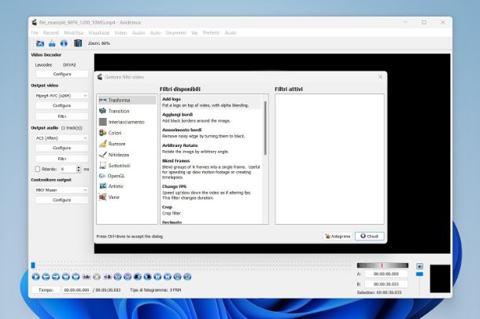The image size is (480, 319).
Task: Select OpenGL filter category
Action: pyautogui.click(x=127, y=176)
